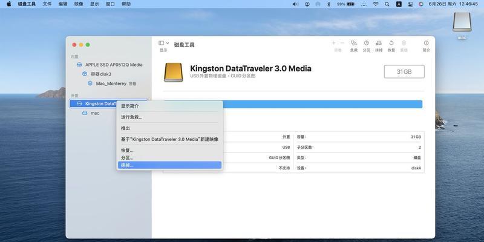Click the downward arrow circle icon in menu bar
This screenshot has height=242, width=484.
point(307,4)
